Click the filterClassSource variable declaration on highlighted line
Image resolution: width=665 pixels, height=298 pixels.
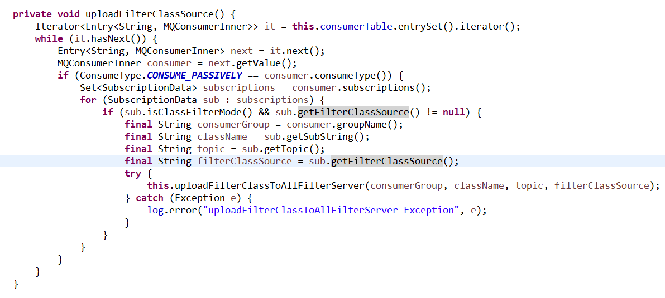pyautogui.click(x=244, y=161)
